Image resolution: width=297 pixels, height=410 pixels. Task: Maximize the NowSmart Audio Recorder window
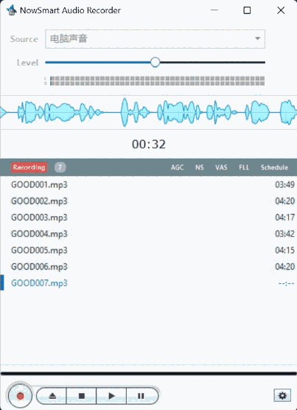[x=247, y=10]
